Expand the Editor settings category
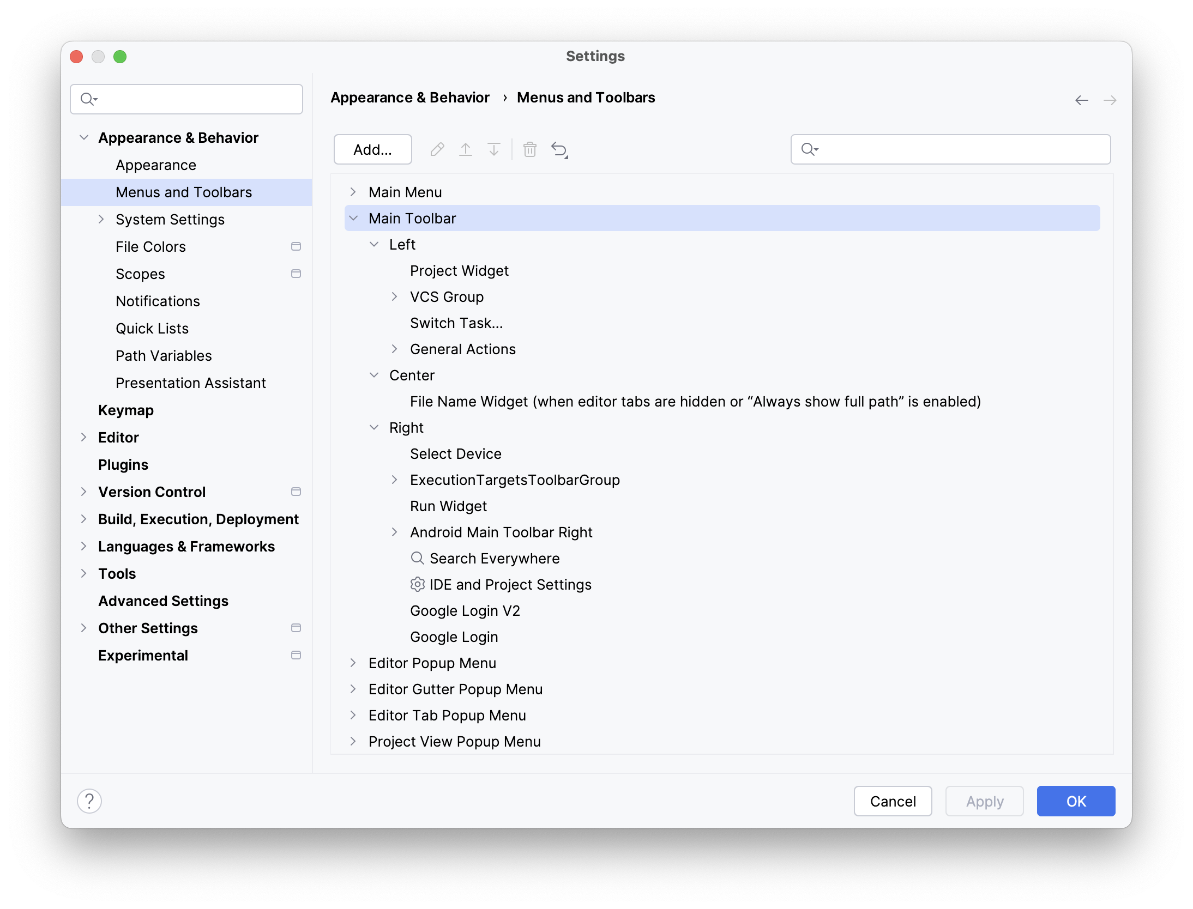Image resolution: width=1193 pixels, height=909 pixels. (83, 437)
